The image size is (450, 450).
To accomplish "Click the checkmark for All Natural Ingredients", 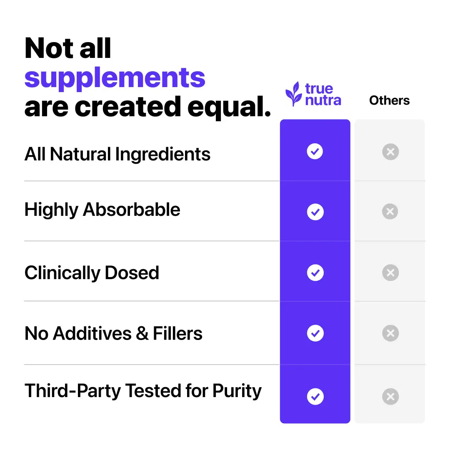I will pos(315,151).
